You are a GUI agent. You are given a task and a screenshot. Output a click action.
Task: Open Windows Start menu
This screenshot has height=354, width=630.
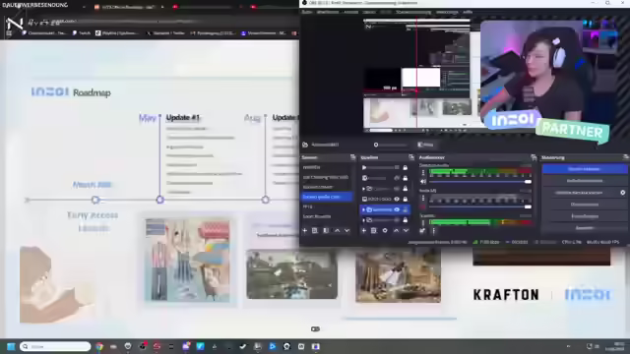pyautogui.click(x=11, y=346)
